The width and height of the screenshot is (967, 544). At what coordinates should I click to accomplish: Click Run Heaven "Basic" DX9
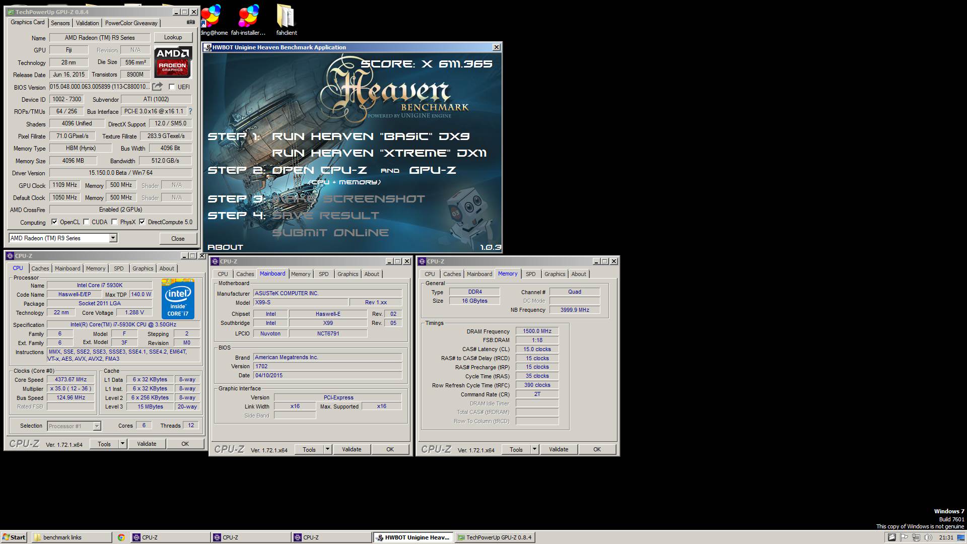[x=371, y=137]
